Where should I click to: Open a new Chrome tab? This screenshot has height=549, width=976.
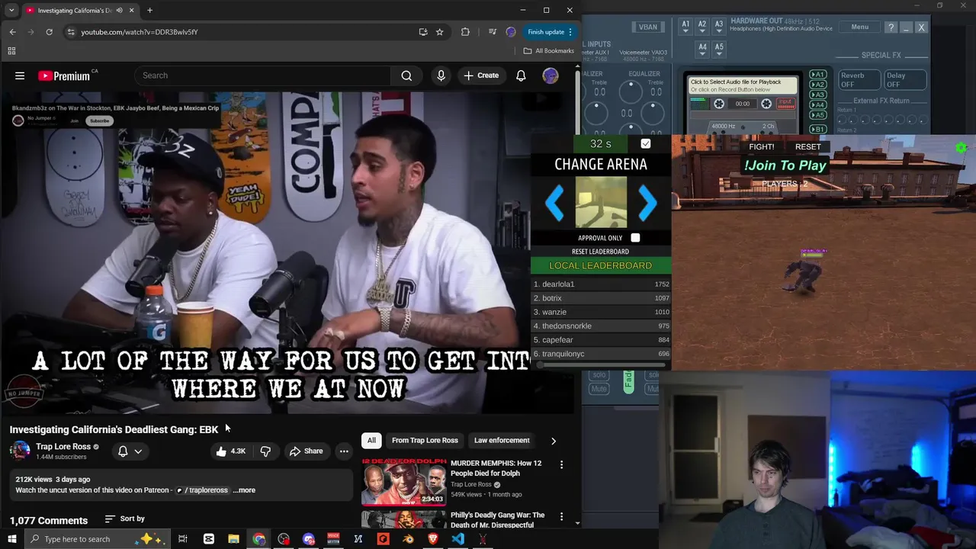(x=149, y=11)
